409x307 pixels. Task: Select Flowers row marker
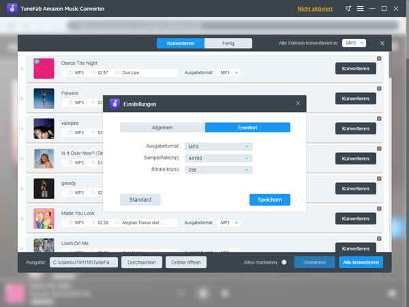(x=22, y=99)
